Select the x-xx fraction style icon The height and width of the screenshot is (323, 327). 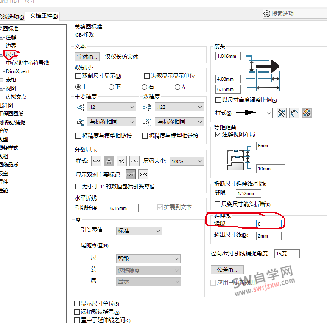(x=134, y=161)
